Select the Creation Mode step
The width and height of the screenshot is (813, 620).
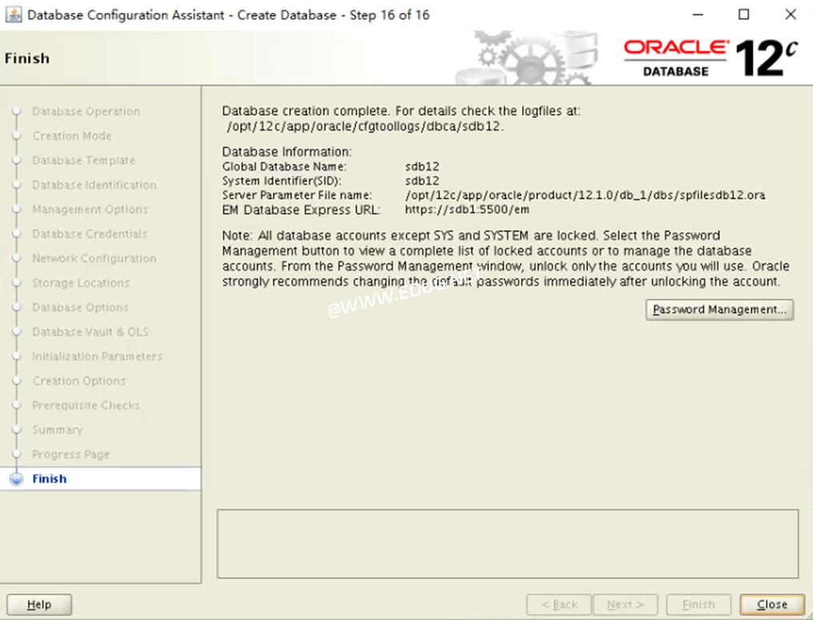click(x=72, y=136)
